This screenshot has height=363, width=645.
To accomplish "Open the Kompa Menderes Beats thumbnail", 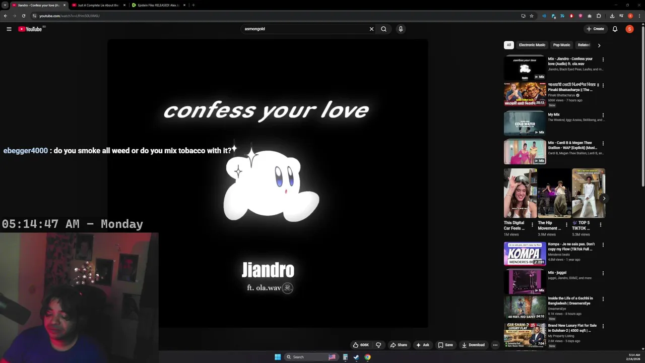I will [x=525, y=254].
